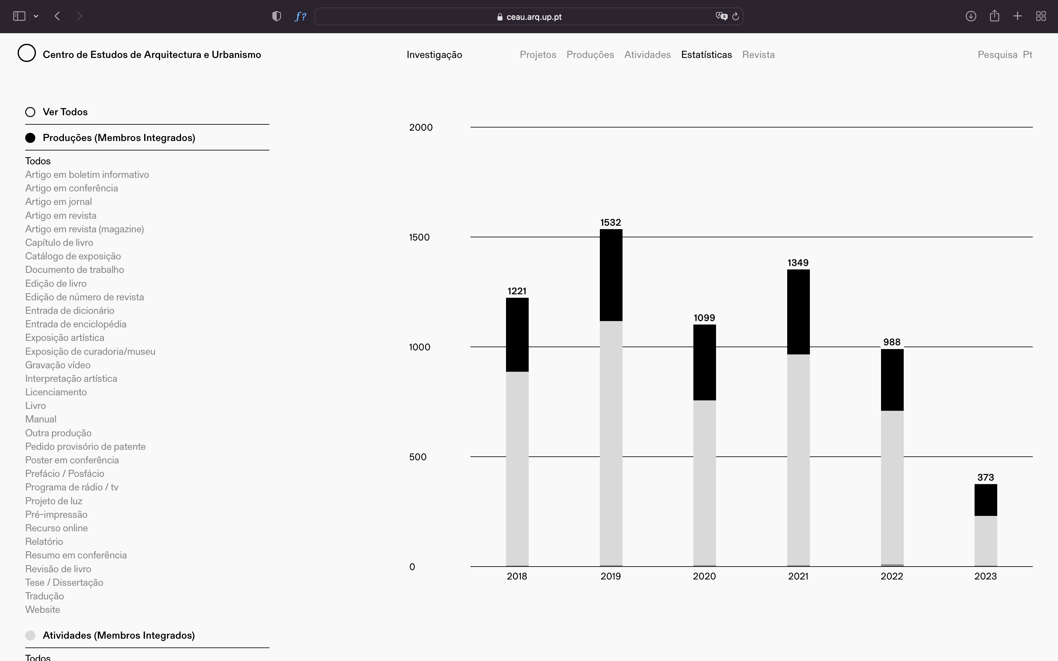1058x661 pixels.
Task: Expand the sidebar options chevron
Action: tap(36, 16)
